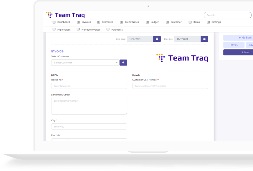This screenshot has width=253, height=171.
Task: Click the invoice Team Traq logo
Action: [182, 58]
